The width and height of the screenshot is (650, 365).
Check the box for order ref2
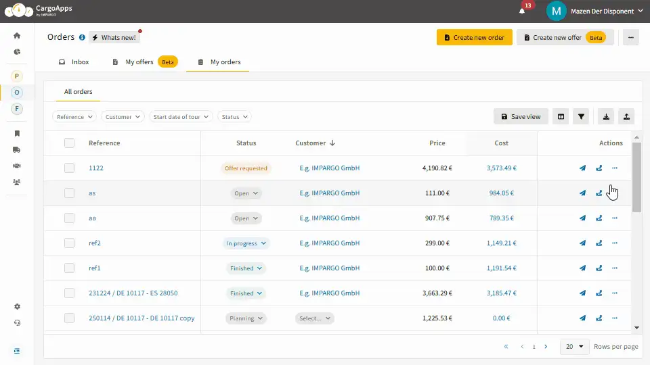pos(69,243)
